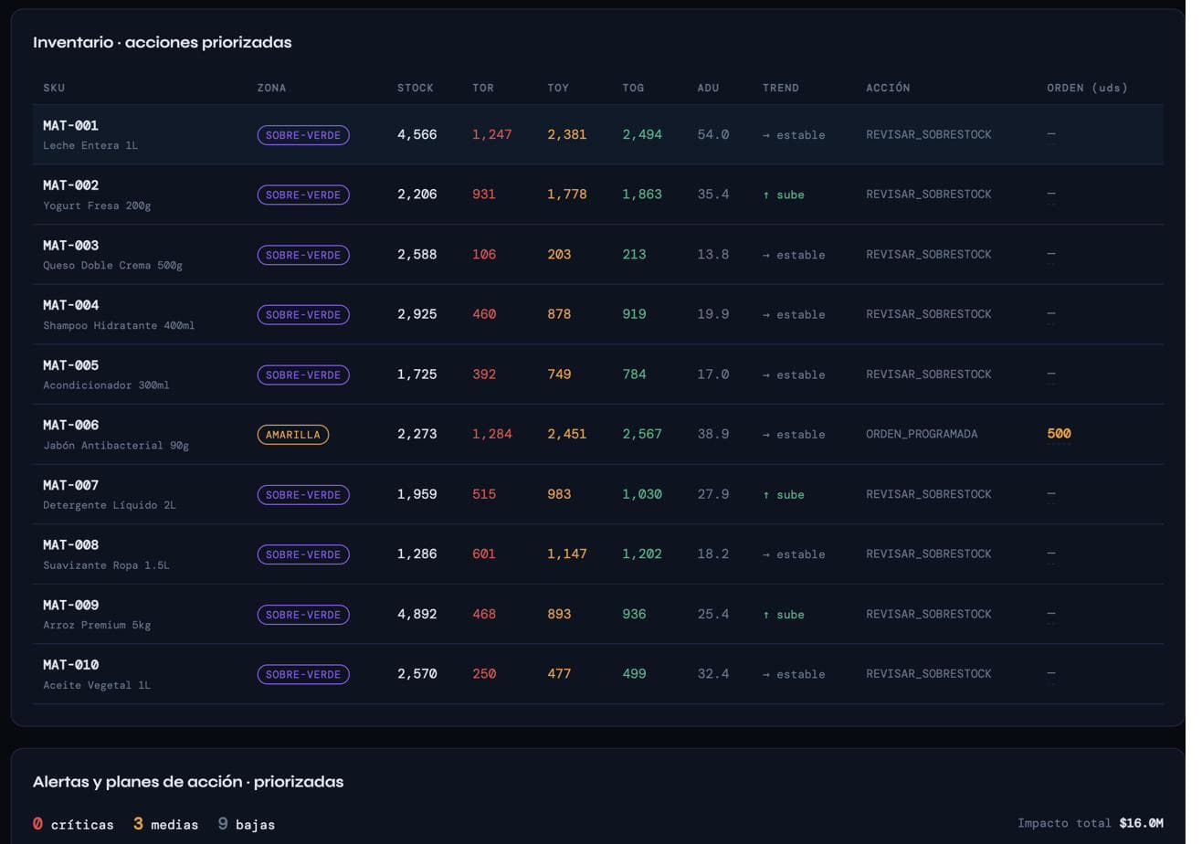Click the sube trend in MAT-002 row
Screen dimensions: 1202x844
coord(784,195)
